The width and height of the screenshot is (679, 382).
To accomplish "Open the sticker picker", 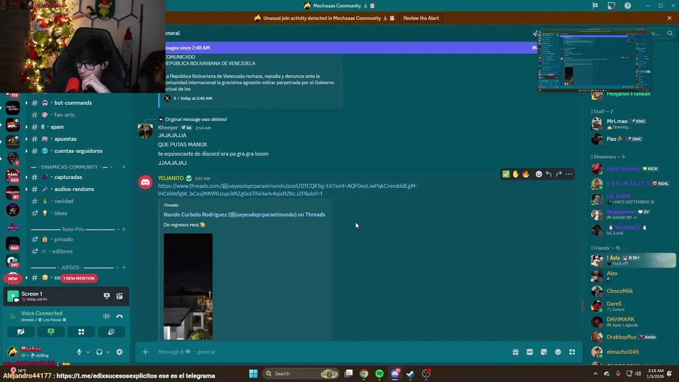I will tap(544, 352).
